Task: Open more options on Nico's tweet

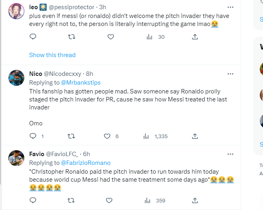Action: [230, 74]
